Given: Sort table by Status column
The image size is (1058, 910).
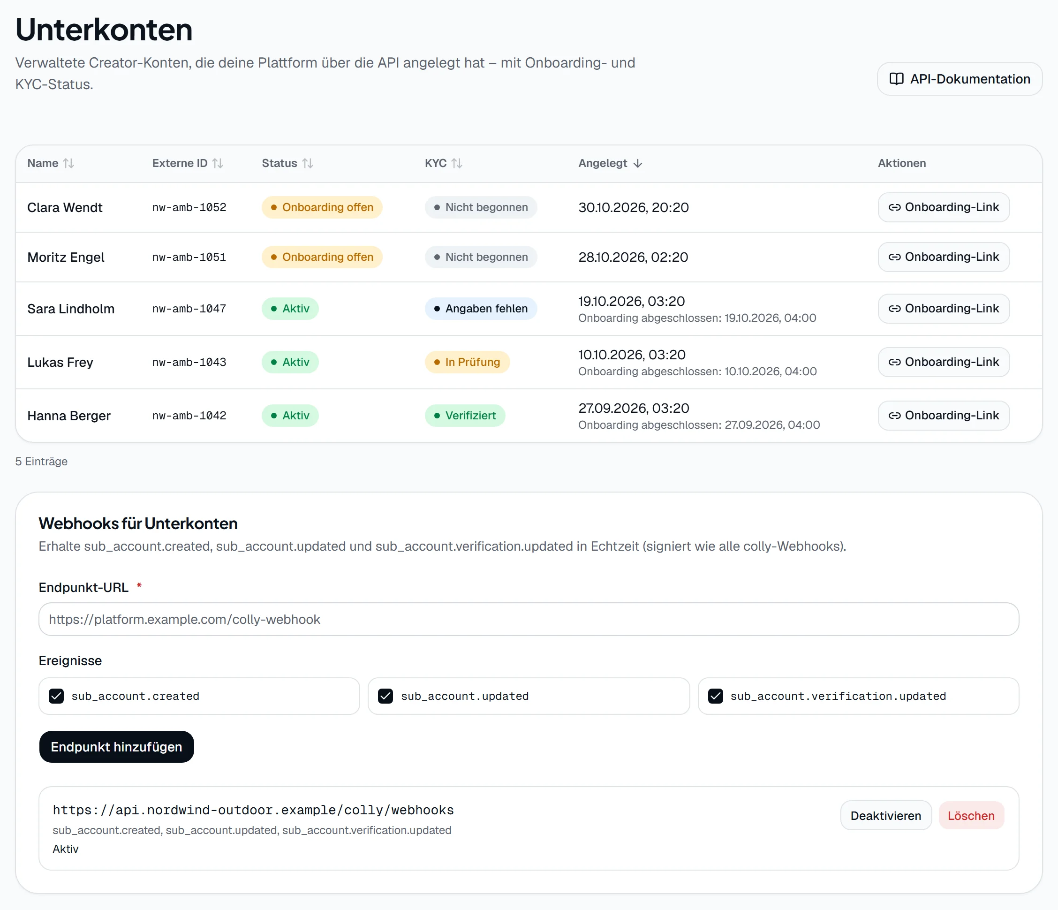Looking at the screenshot, I should pyautogui.click(x=287, y=163).
